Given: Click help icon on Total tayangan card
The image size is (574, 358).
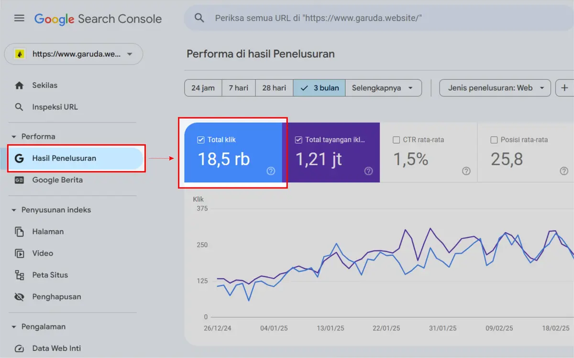Looking at the screenshot, I should (x=368, y=171).
